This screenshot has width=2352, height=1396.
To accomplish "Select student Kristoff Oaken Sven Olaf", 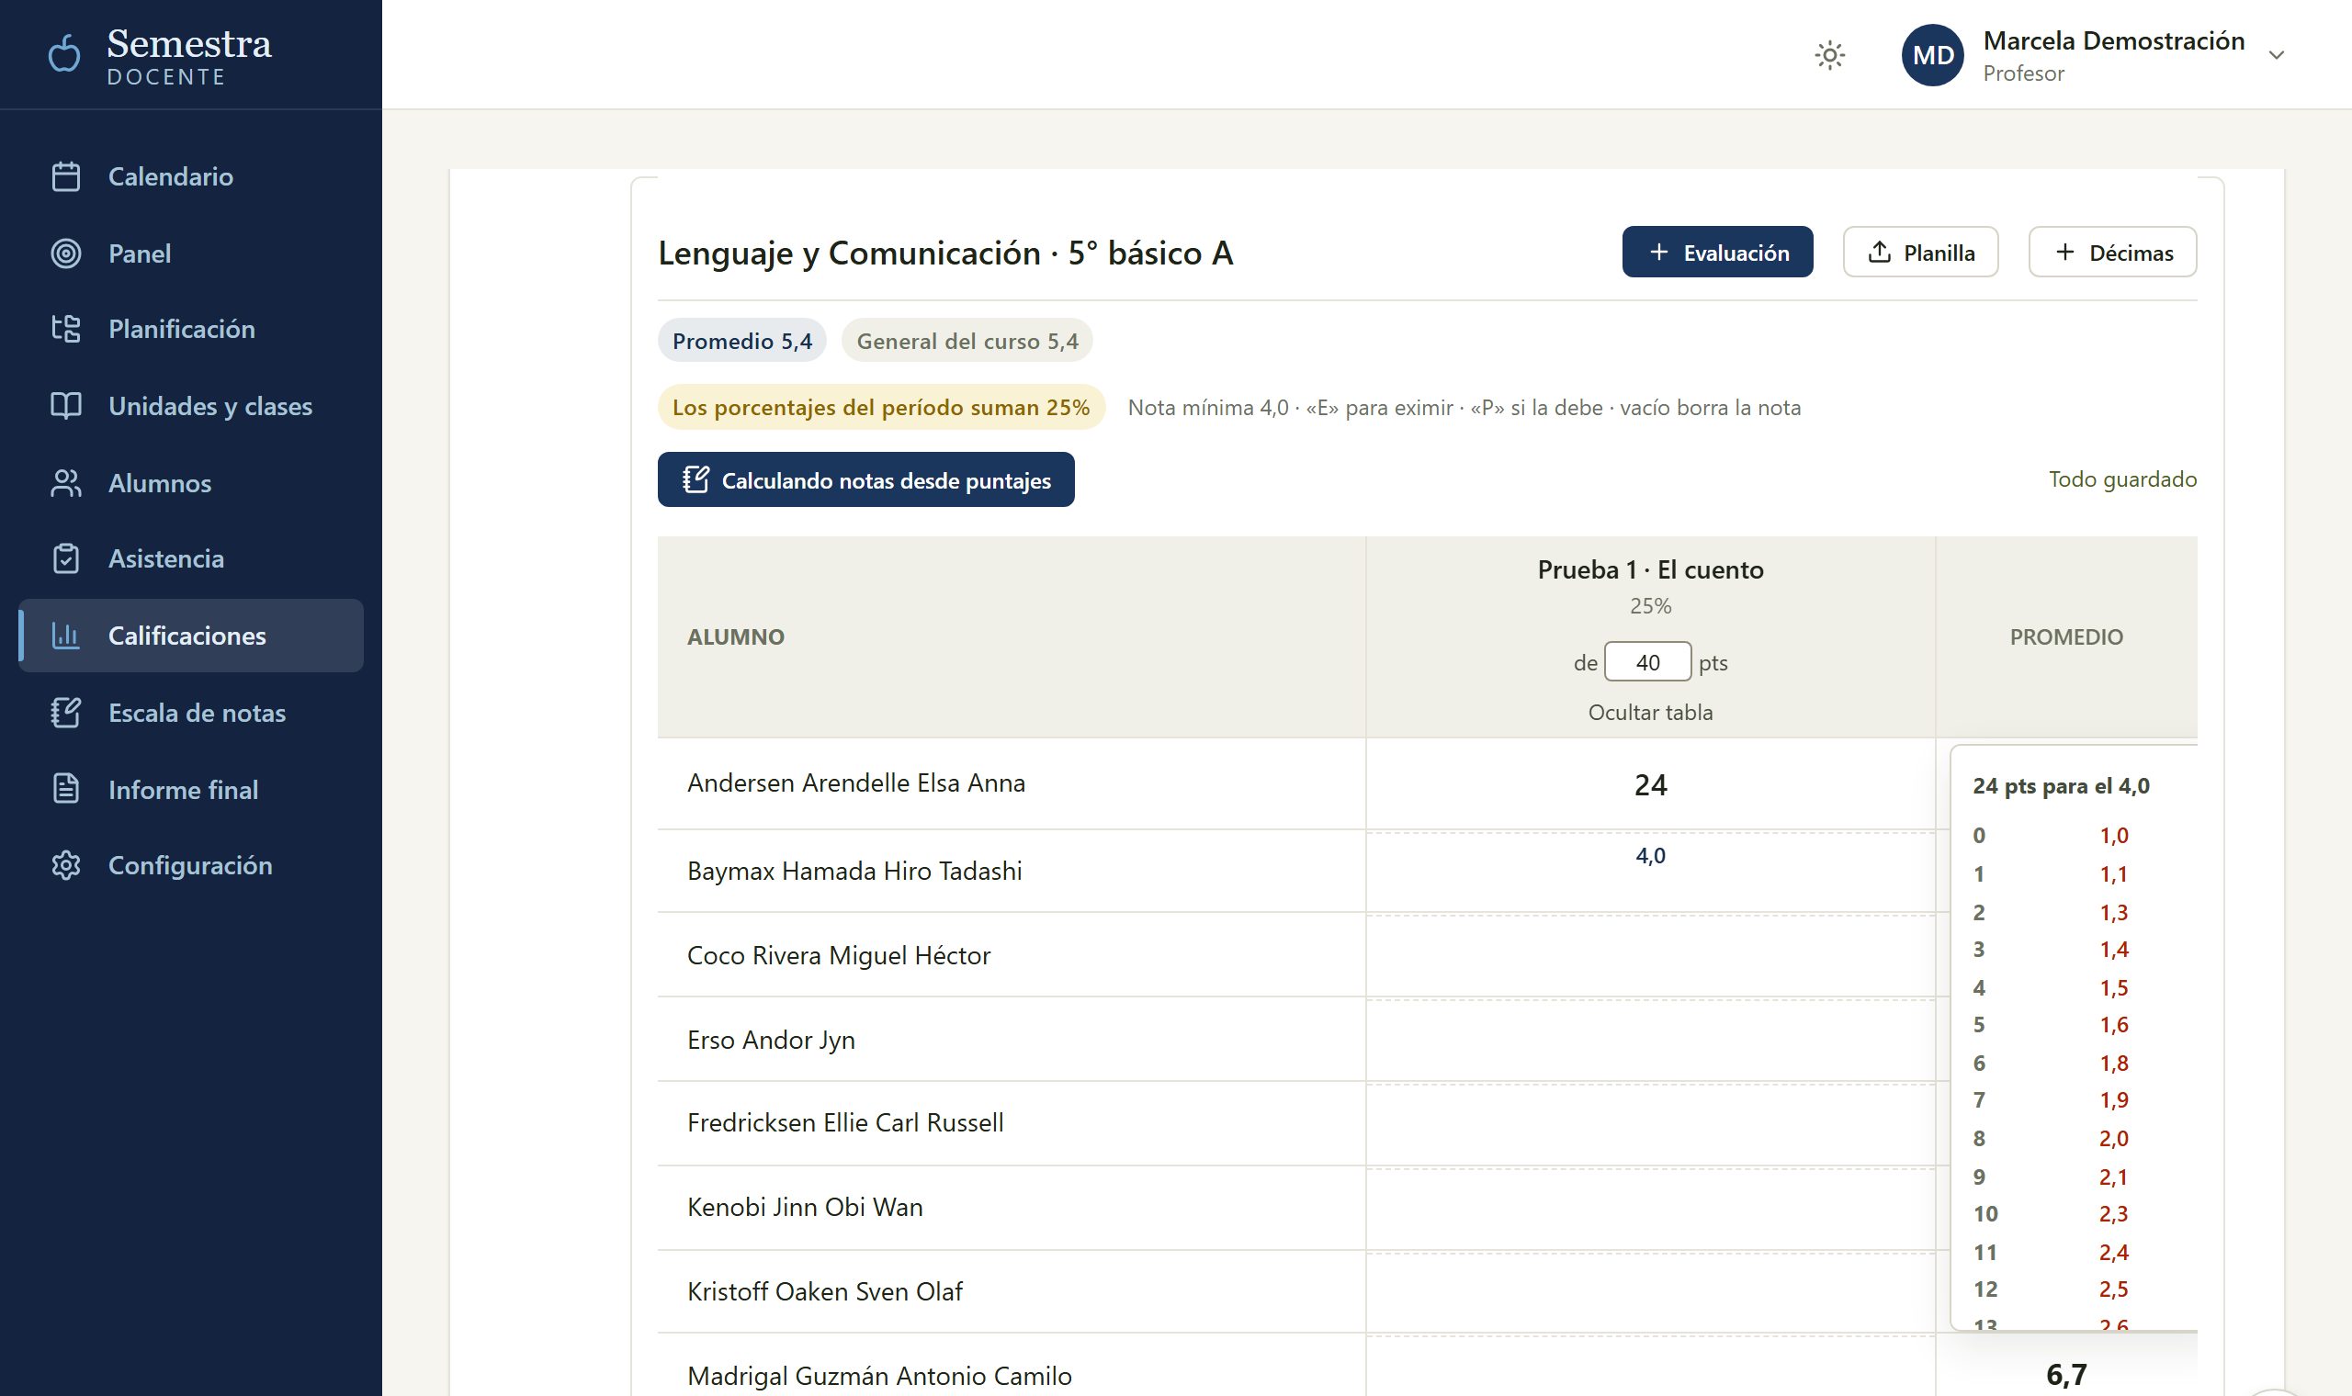I will (x=824, y=1292).
